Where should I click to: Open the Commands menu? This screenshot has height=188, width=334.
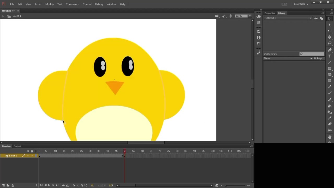pos(73,4)
